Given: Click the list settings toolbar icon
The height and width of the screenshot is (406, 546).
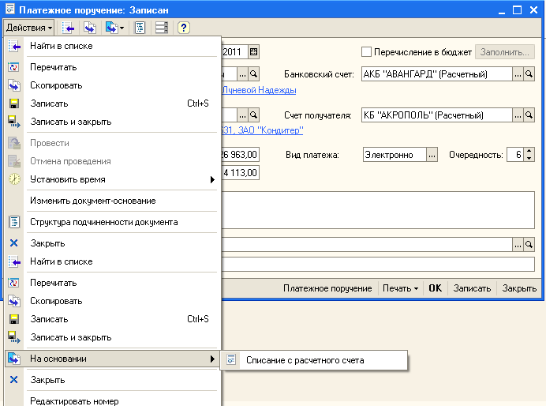Looking at the screenshot, I should coord(162,28).
